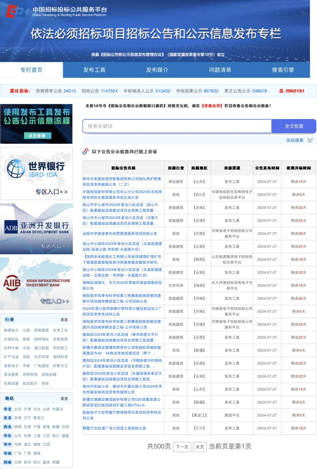Open 中标候选人公示 513452 statistics link
Image resolution: width=317 pixels, height=469 pixels.
[147, 91]
